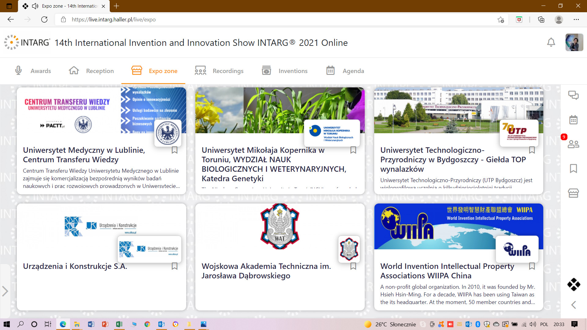587x330 pixels.
Task: Open browser settings three-dots menu
Action: coord(576,20)
